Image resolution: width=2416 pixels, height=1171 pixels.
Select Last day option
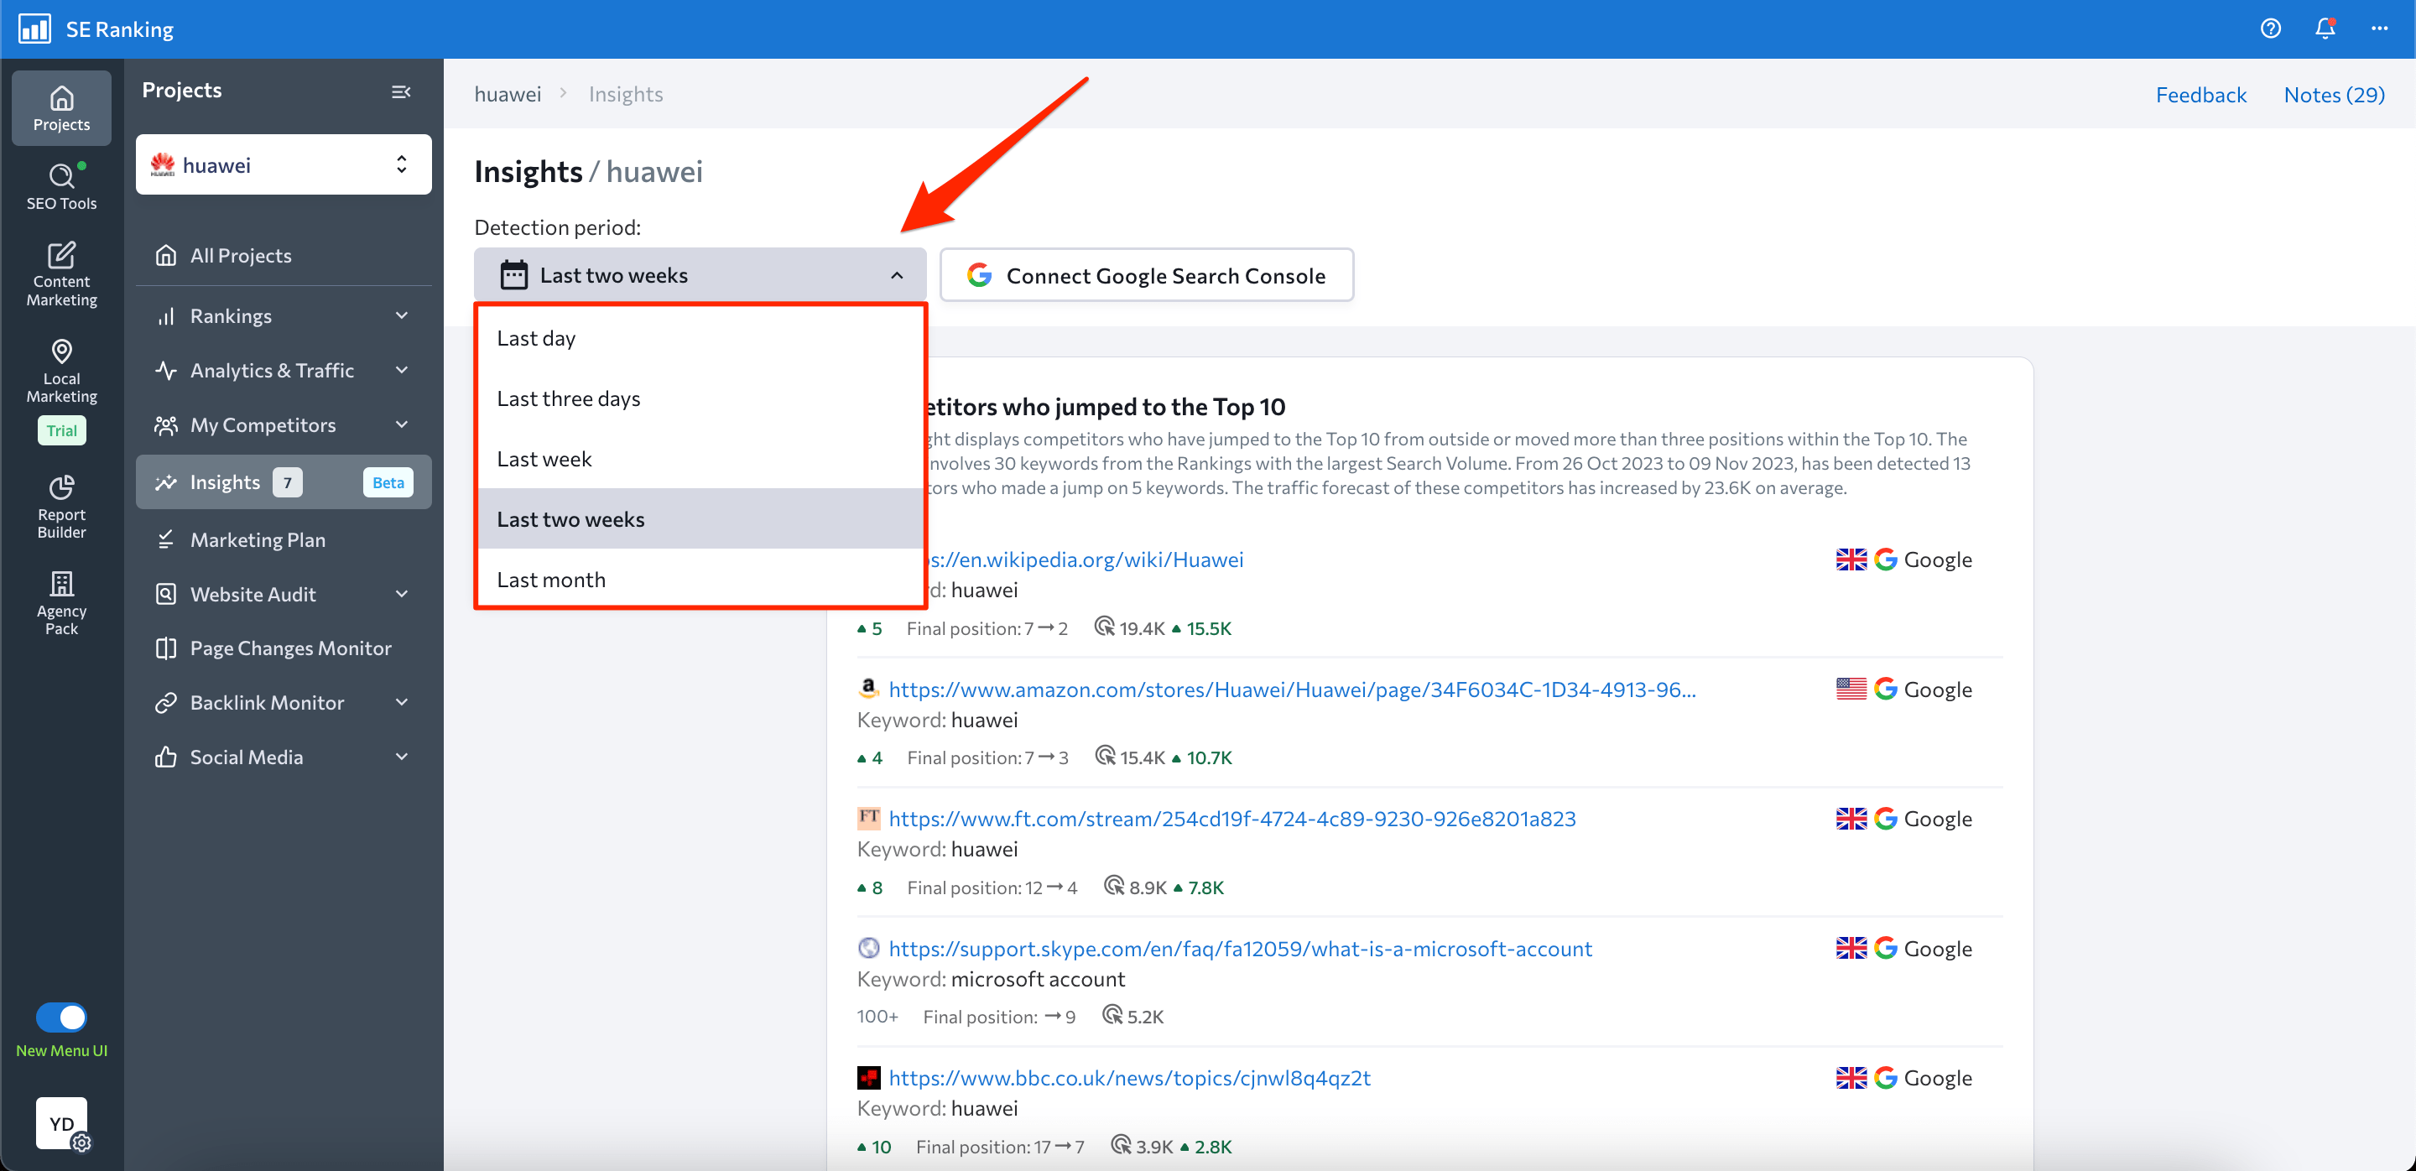coord(700,338)
